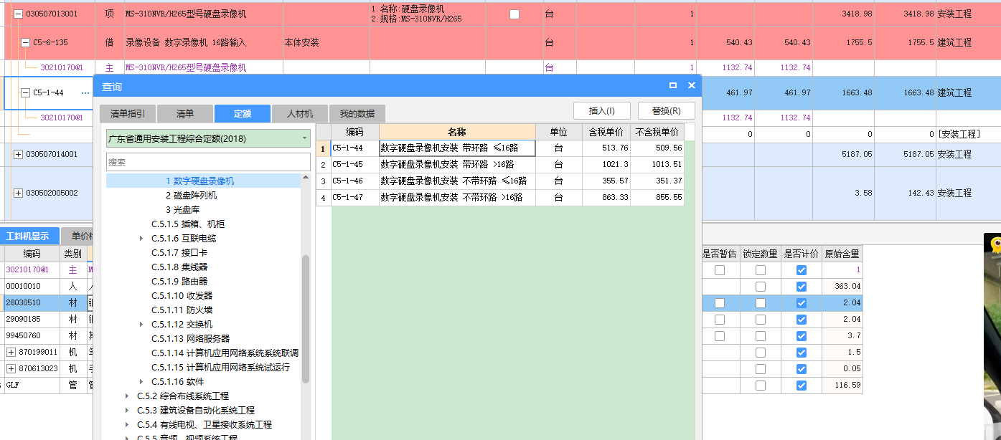Select tree item C.5.1.8 集线器
1001x440 pixels.
[179, 267]
